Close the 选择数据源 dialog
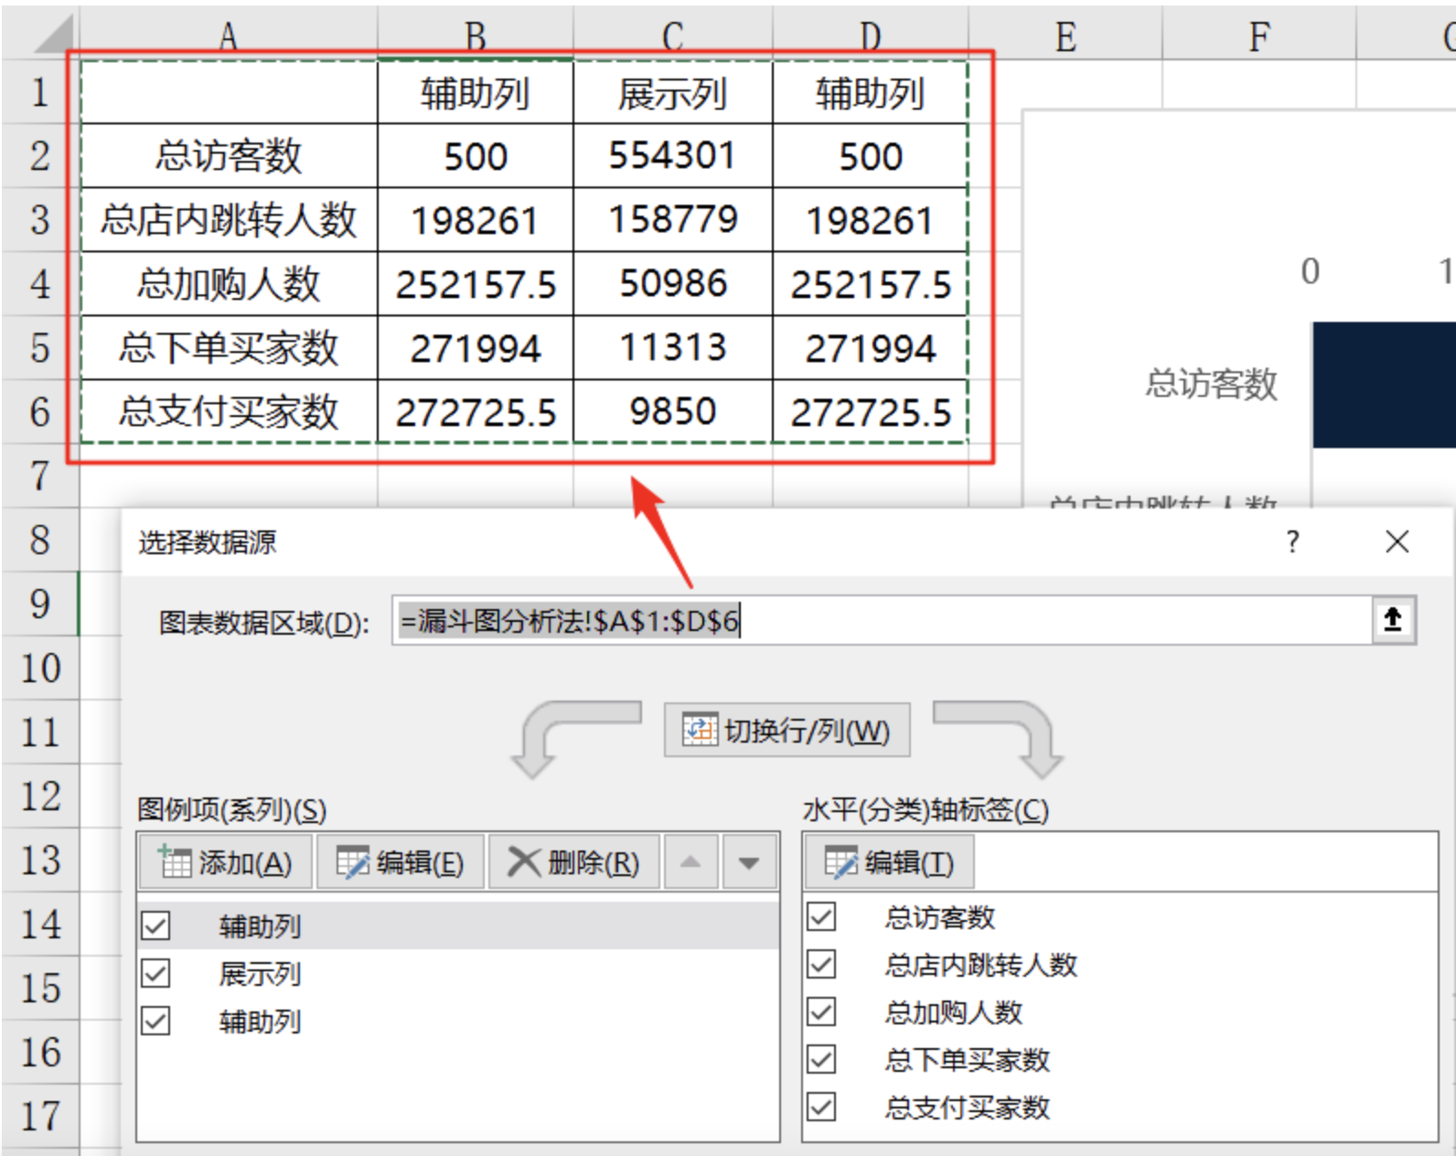The height and width of the screenshot is (1156, 1456). pos(1397,542)
